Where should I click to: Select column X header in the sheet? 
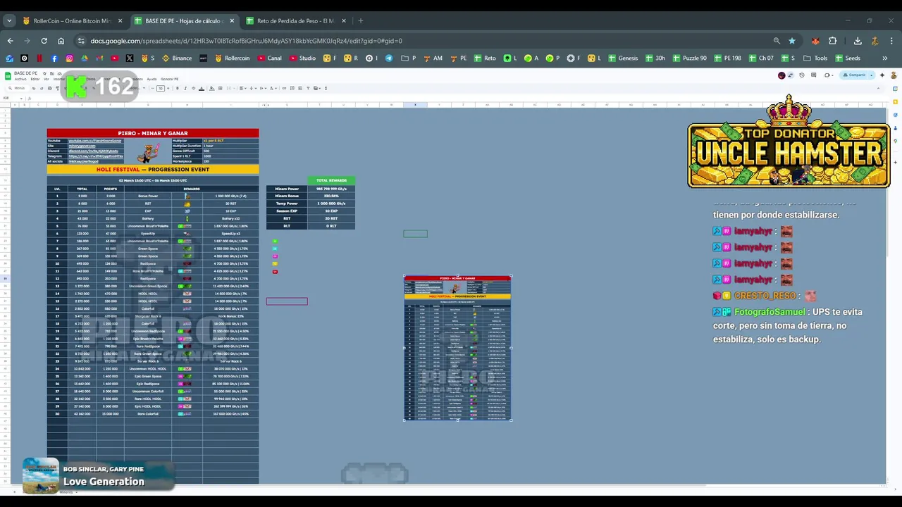tap(415, 105)
